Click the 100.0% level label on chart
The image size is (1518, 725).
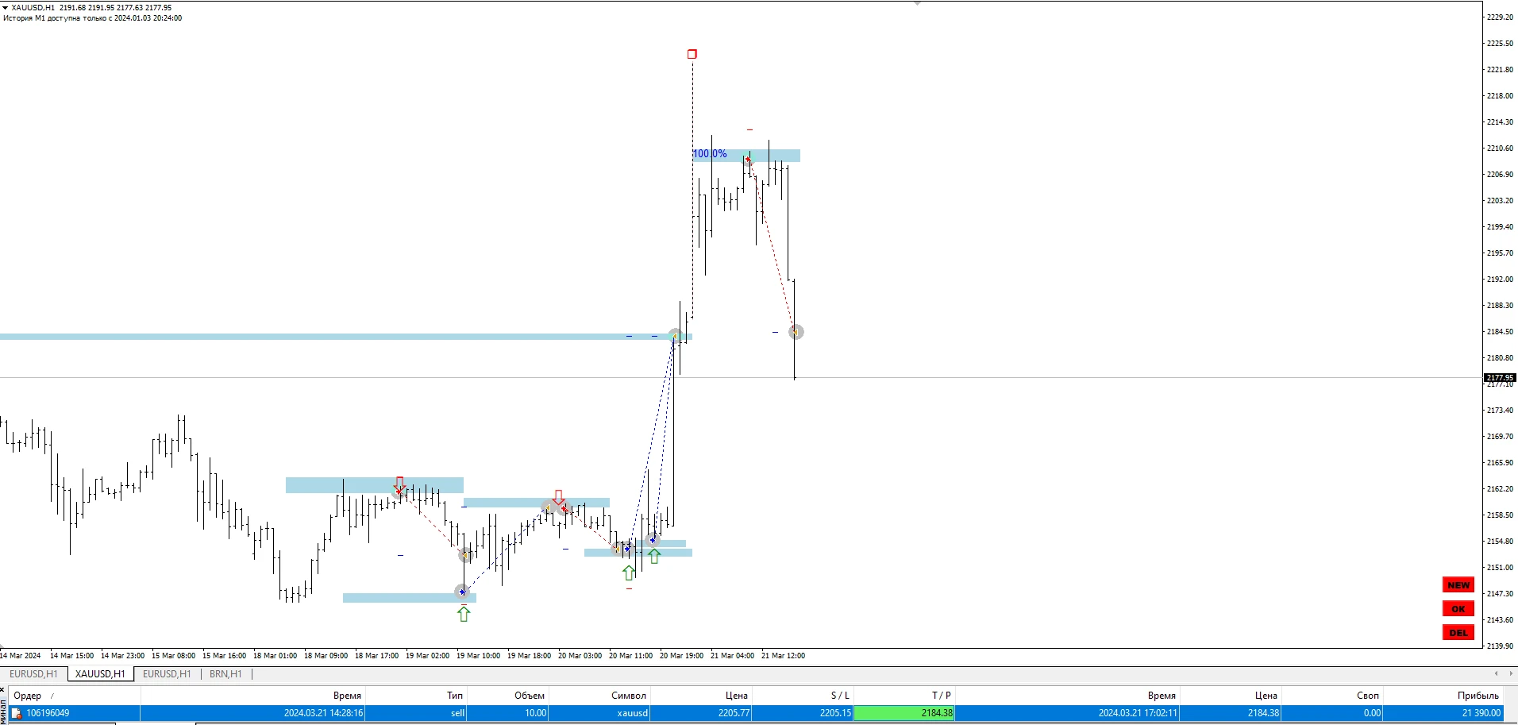tap(710, 154)
